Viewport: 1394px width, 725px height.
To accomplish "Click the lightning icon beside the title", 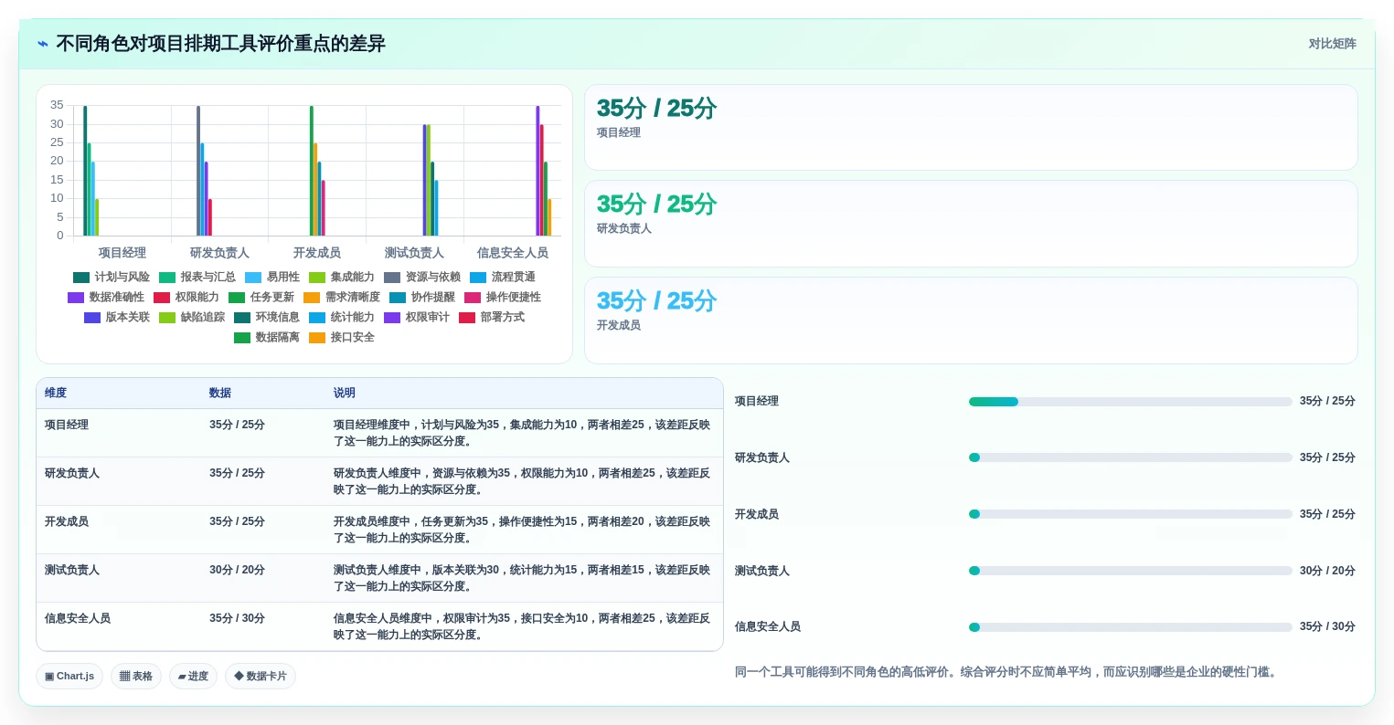I will point(43,44).
